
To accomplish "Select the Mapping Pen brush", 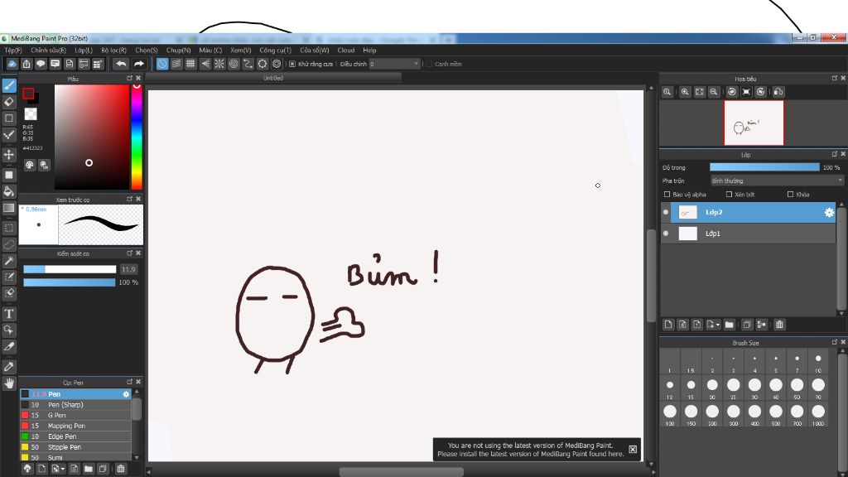I will click(x=75, y=426).
